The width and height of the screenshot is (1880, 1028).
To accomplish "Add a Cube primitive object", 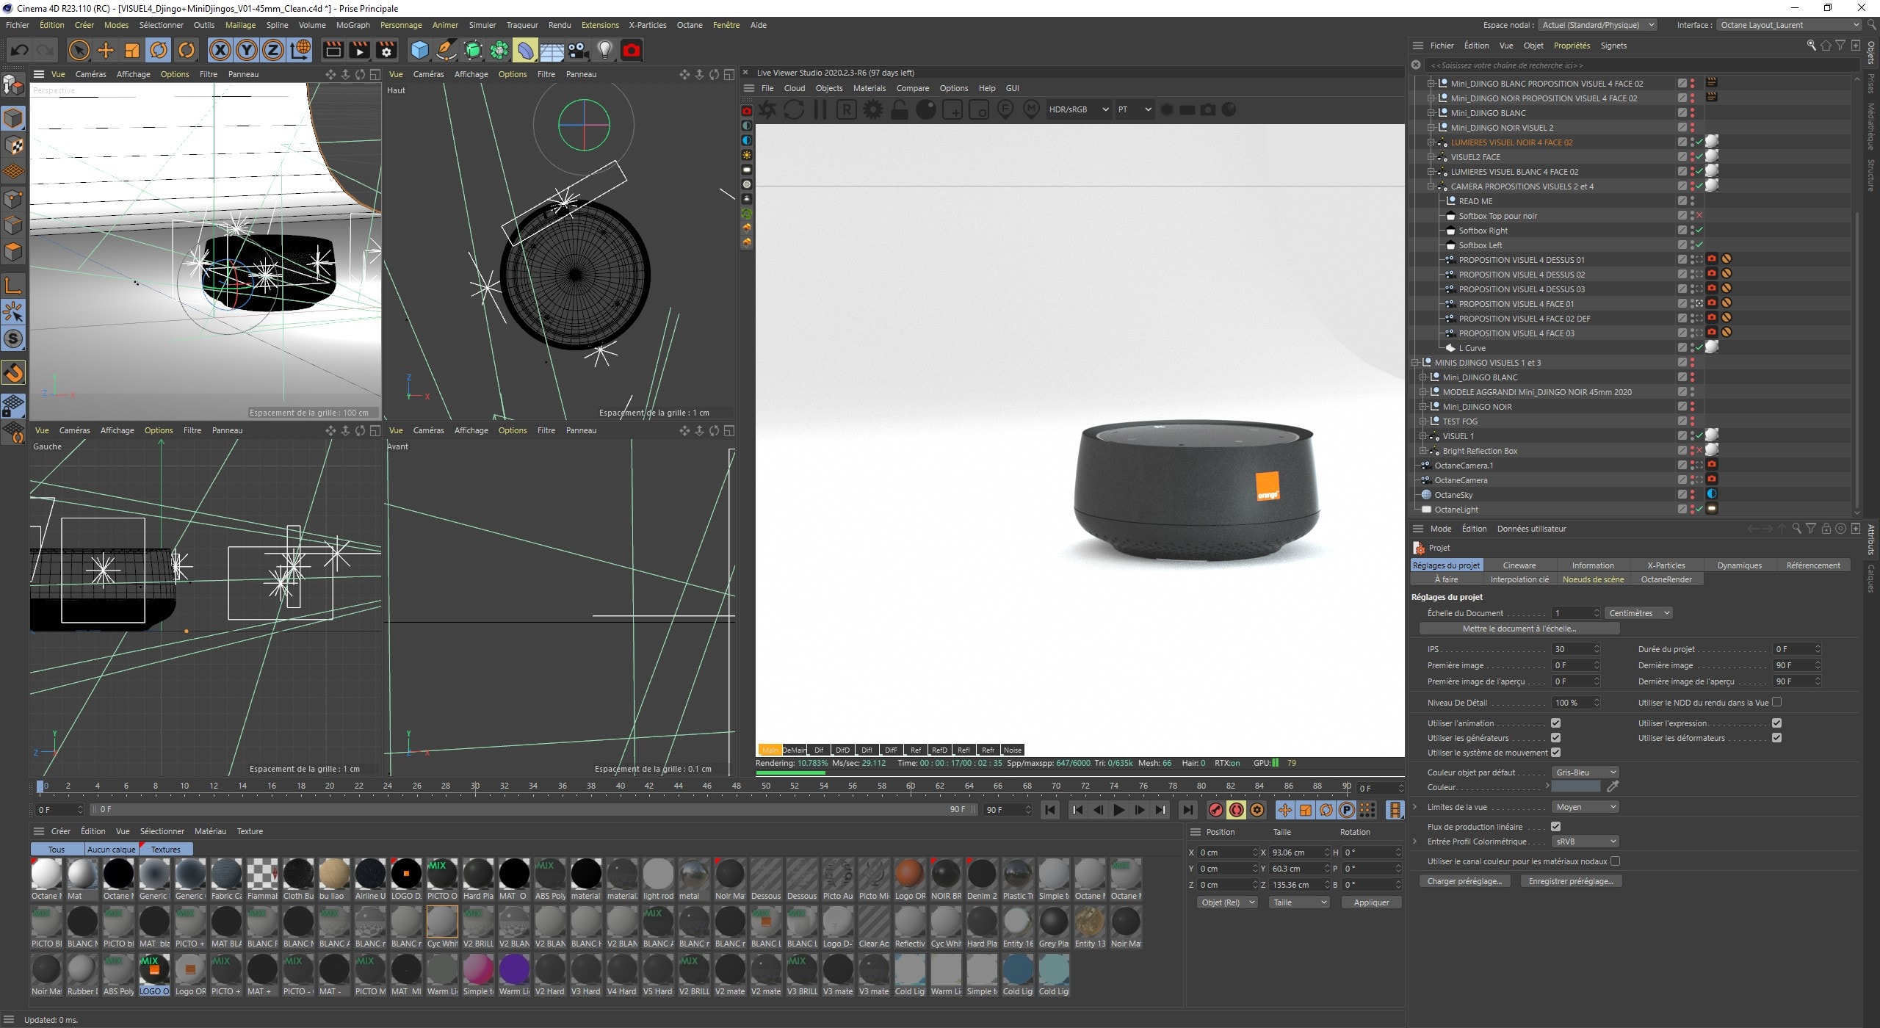I will pyautogui.click(x=419, y=50).
